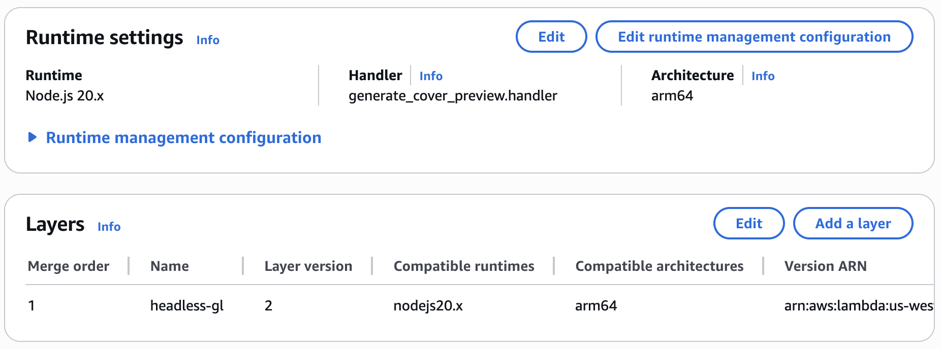942x349 pixels.
Task: Open Info link next to Architecture
Action: coord(763,76)
